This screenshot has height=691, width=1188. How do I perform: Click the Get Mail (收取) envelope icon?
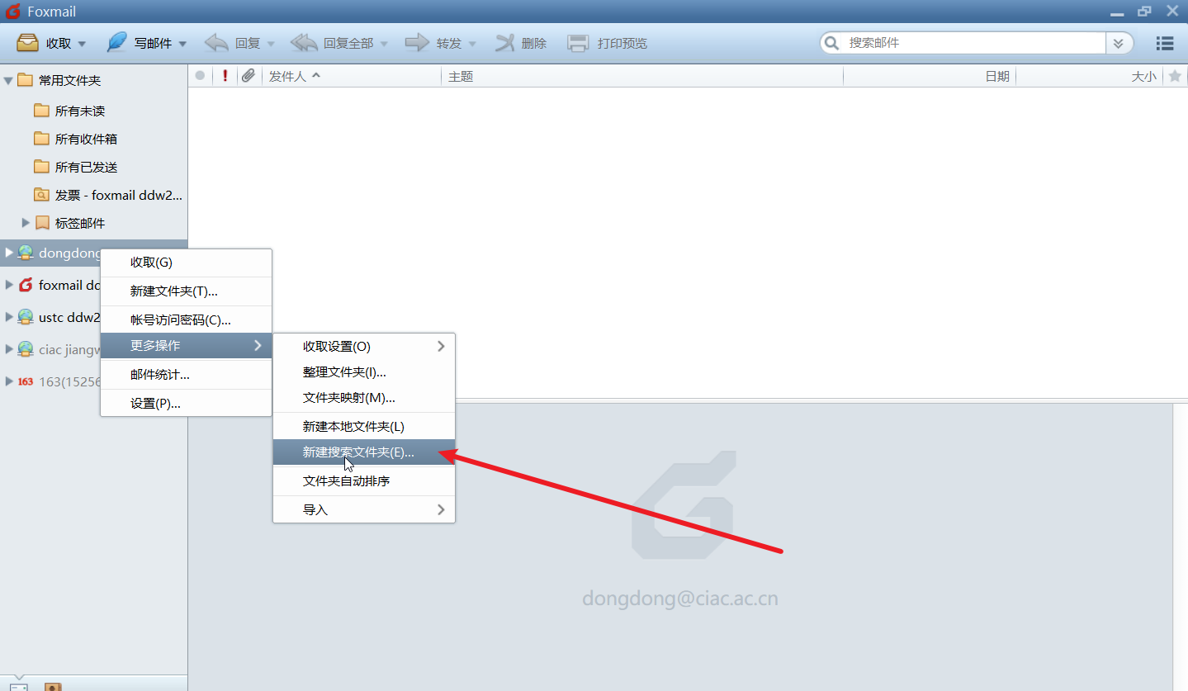28,43
